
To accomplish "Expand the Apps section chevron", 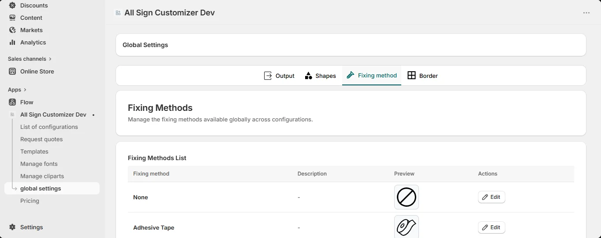I will click(25, 89).
